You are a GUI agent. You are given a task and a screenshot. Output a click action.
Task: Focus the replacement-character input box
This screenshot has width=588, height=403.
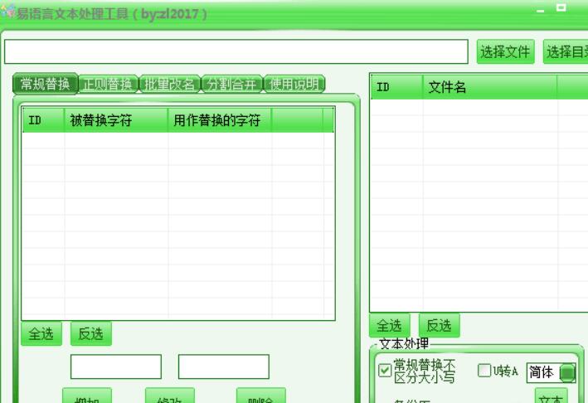coord(224,367)
